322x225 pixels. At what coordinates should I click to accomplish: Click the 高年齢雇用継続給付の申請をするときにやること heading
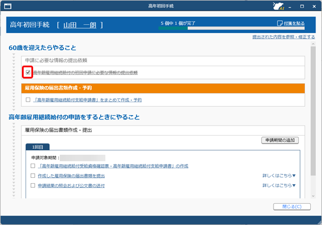[x=74, y=117]
